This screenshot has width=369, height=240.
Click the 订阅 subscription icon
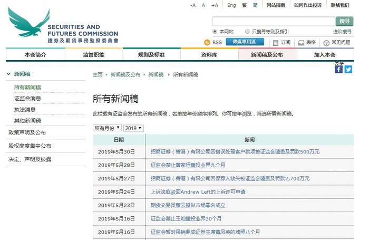[x=275, y=42]
